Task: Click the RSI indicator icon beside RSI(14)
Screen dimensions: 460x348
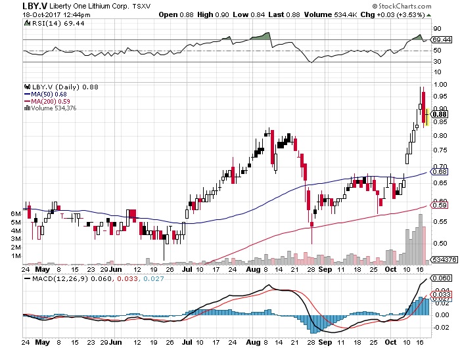Action: (27, 23)
